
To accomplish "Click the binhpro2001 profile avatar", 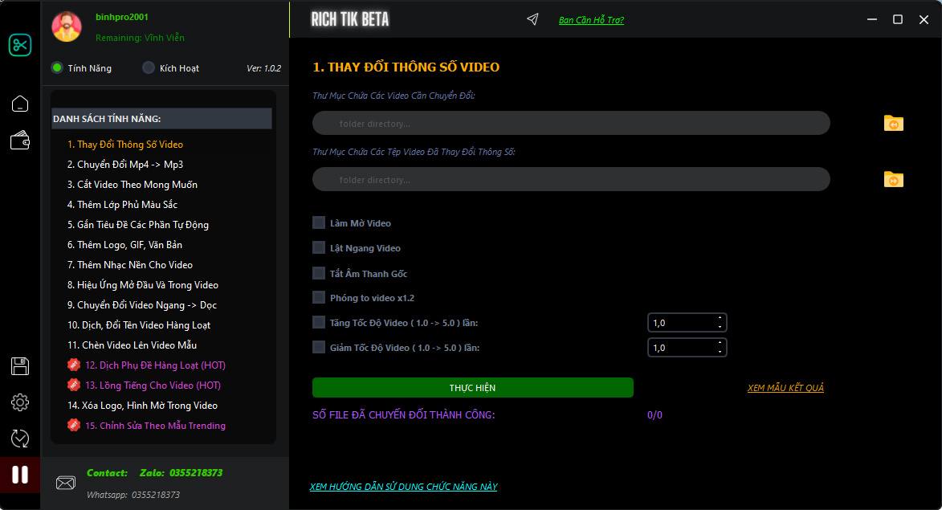I will click(x=67, y=27).
